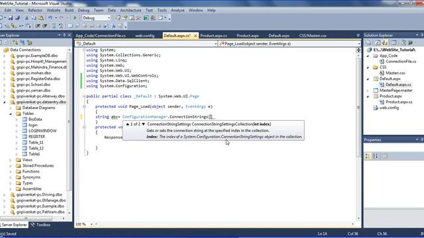The height and width of the screenshot is (238, 424).
Task: Open the Analyze menu
Action: pos(178,11)
